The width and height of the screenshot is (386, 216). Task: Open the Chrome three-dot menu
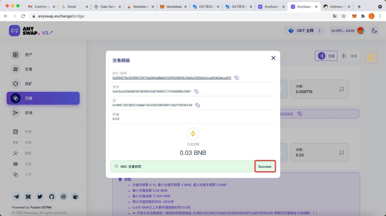[380, 16]
